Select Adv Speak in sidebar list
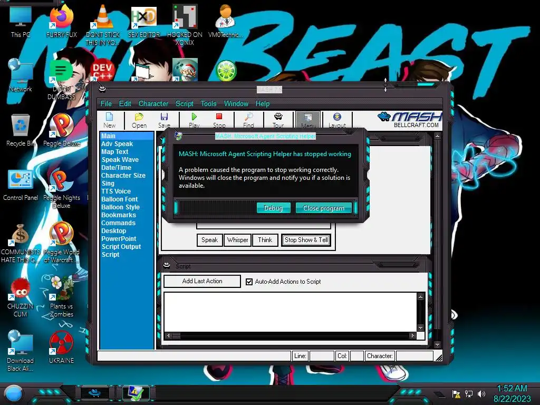Viewport: 540px width, 405px height. (117, 144)
